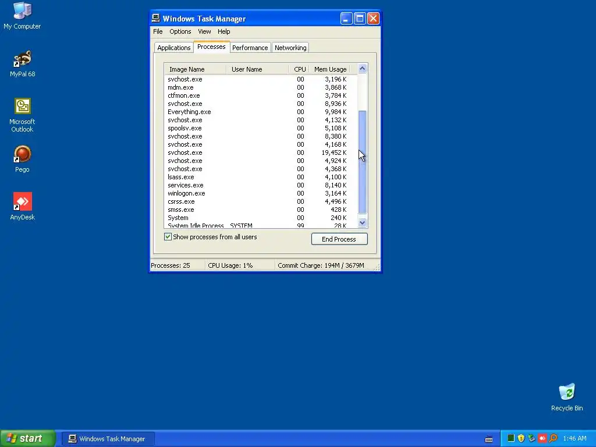Click the Windows Task Manager taskbar button

[108, 439]
